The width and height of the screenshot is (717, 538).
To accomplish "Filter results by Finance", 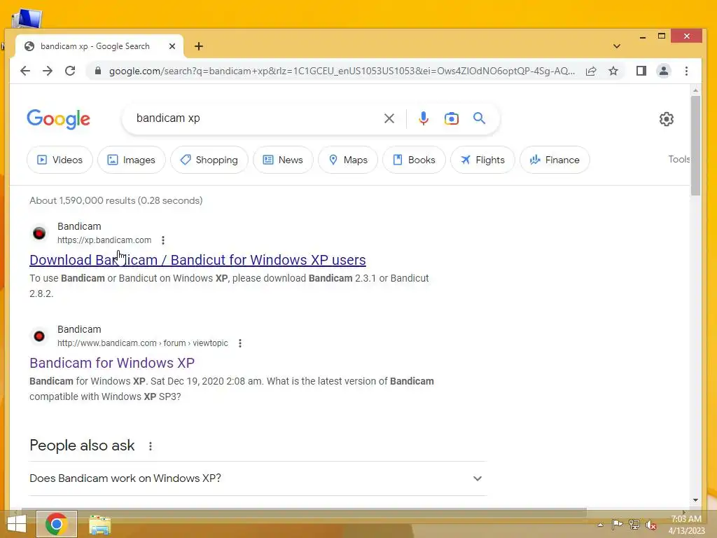I will (x=555, y=160).
